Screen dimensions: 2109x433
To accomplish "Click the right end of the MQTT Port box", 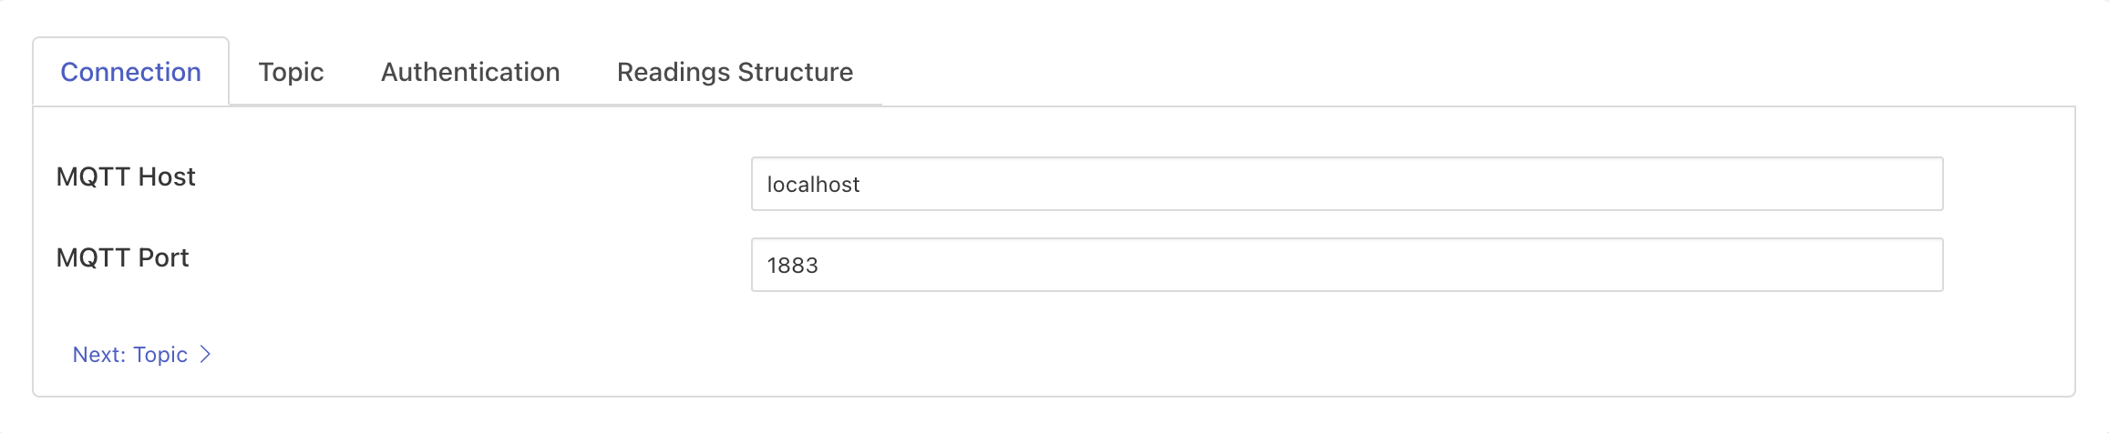I will pyautogui.click(x=1914, y=265).
